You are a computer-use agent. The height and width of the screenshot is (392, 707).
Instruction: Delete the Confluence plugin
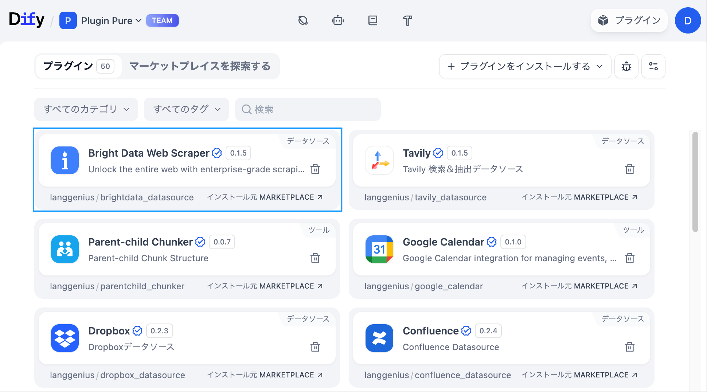pyautogui.click(x=630, y=347)
